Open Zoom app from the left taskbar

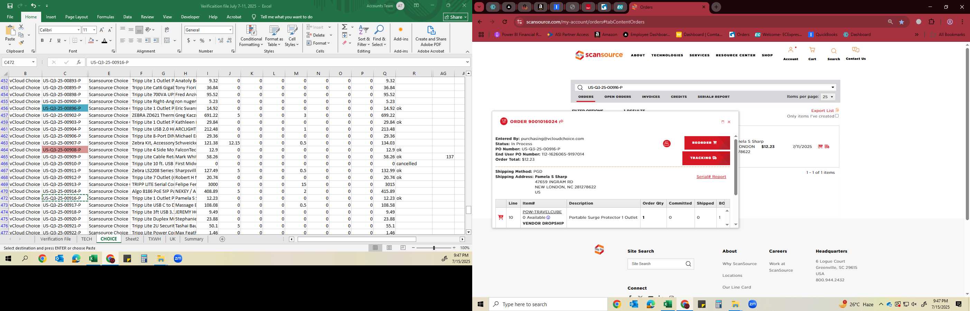[x=178, y=259]
